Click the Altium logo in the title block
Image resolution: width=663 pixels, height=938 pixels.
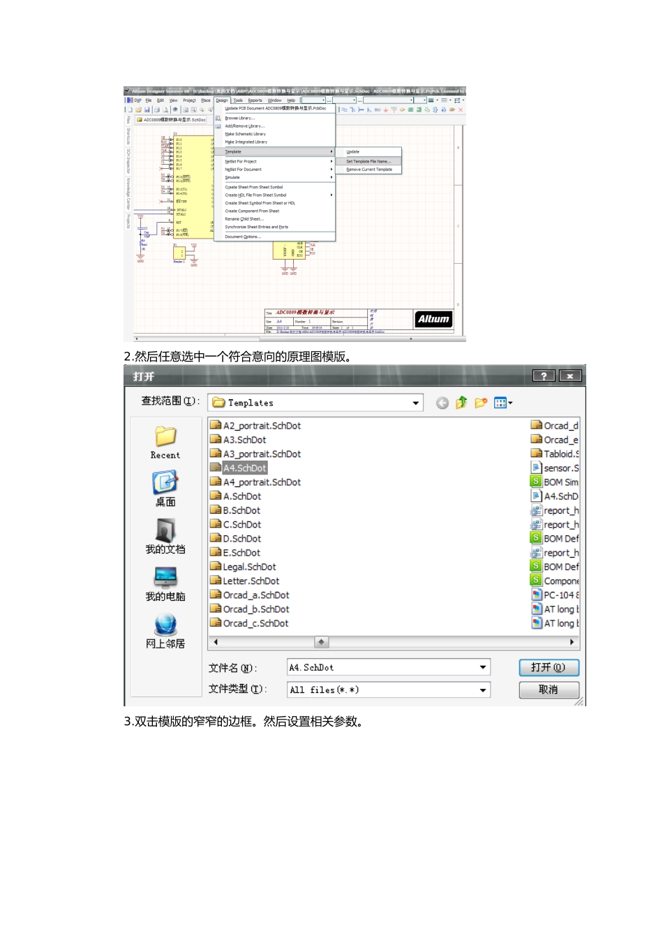pyautogui.click(x=433, y=319)
